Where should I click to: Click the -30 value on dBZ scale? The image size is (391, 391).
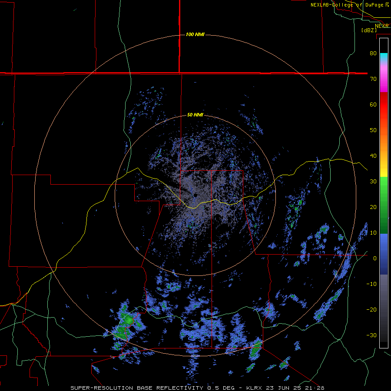(x=371, y=335)
